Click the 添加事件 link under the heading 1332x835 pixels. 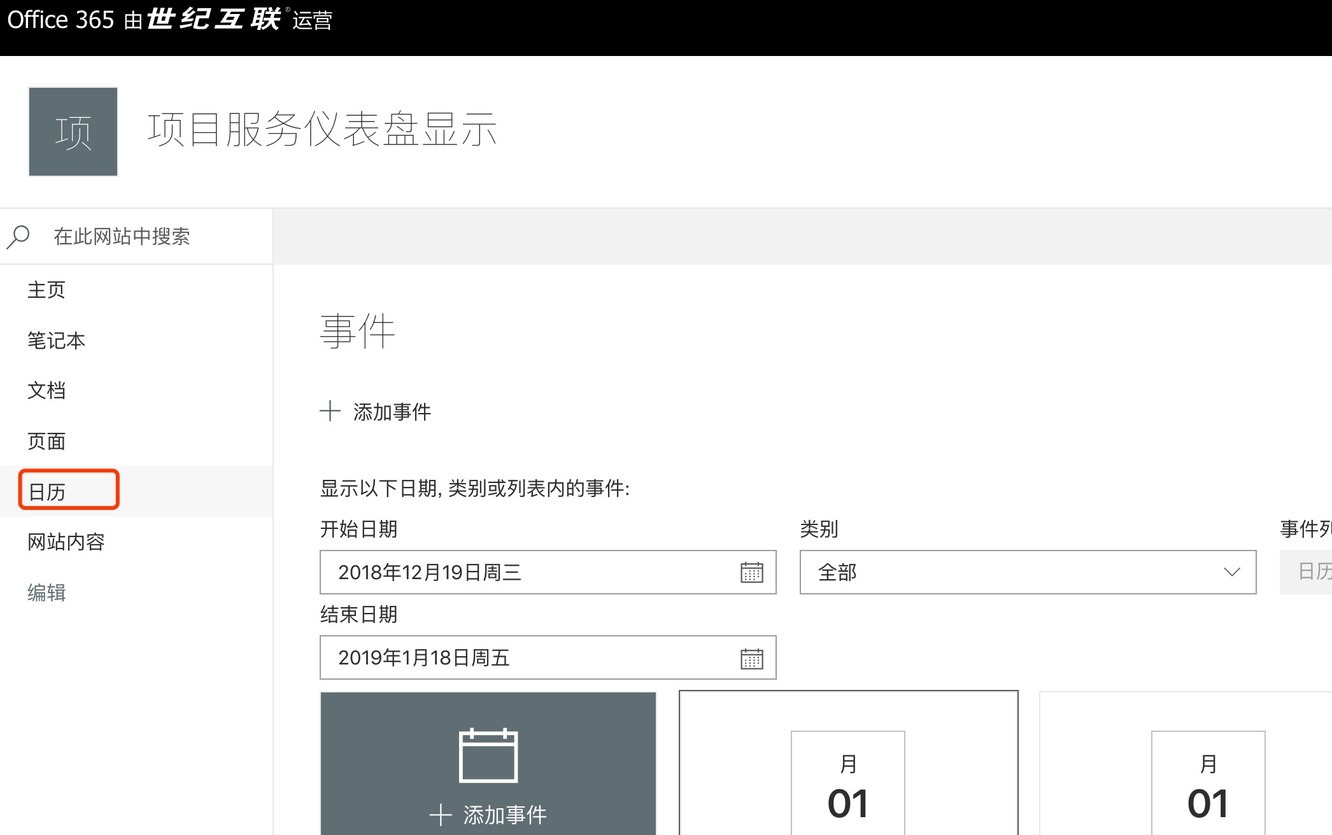pyautogui.click(x=392, y=412)
